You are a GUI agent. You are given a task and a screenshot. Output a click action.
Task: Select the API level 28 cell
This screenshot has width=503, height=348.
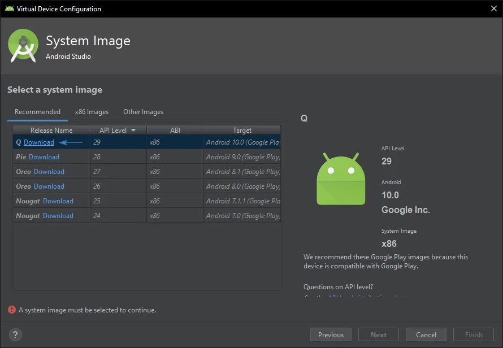tap(118, 157)
